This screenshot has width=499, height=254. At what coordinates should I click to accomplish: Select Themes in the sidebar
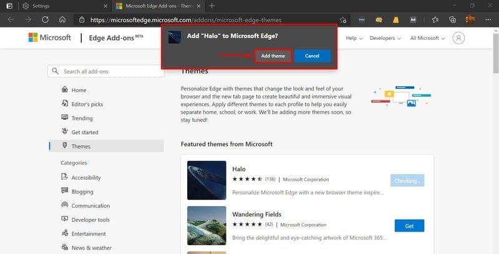(106, 146)
